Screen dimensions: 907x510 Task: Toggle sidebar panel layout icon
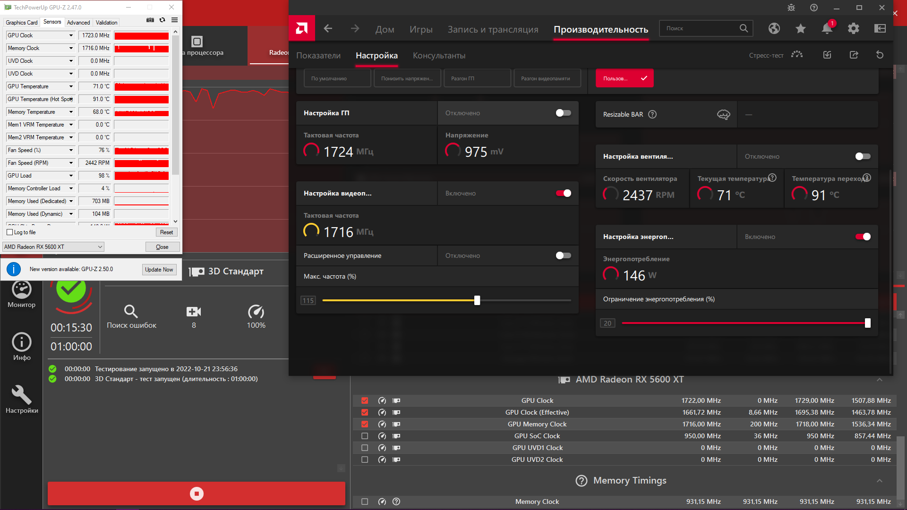tap(880, 28)
